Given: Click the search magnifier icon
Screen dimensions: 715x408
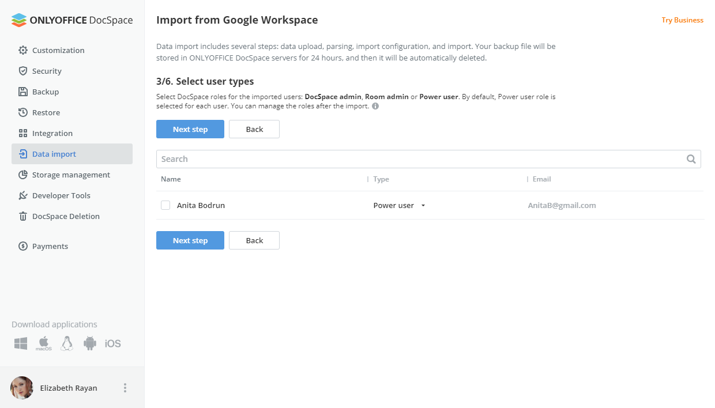Looking at the screenshot, I should tap(691, 159).
